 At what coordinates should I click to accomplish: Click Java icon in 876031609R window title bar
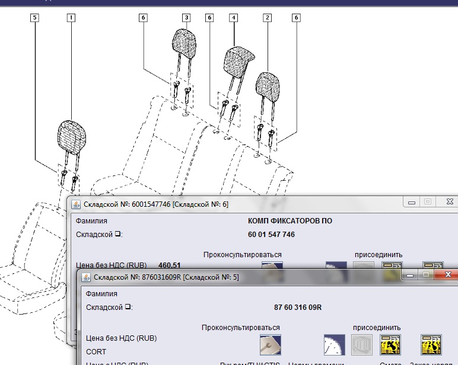(85, 277)
